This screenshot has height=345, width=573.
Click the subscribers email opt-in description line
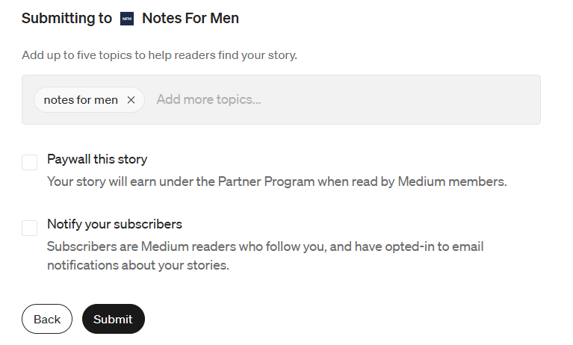[265, 246]
